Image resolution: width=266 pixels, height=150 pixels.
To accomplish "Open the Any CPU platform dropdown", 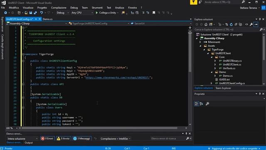I will pyautogui.click(x=82, y=13).
